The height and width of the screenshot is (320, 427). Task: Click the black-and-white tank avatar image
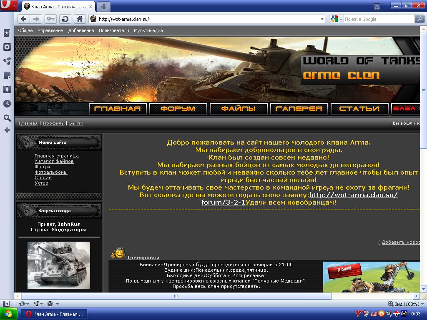pos(59,265)
